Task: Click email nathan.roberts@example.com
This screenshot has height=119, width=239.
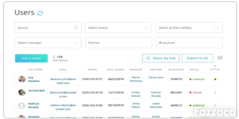Action: pyautogui.click(x=63, y=107)
